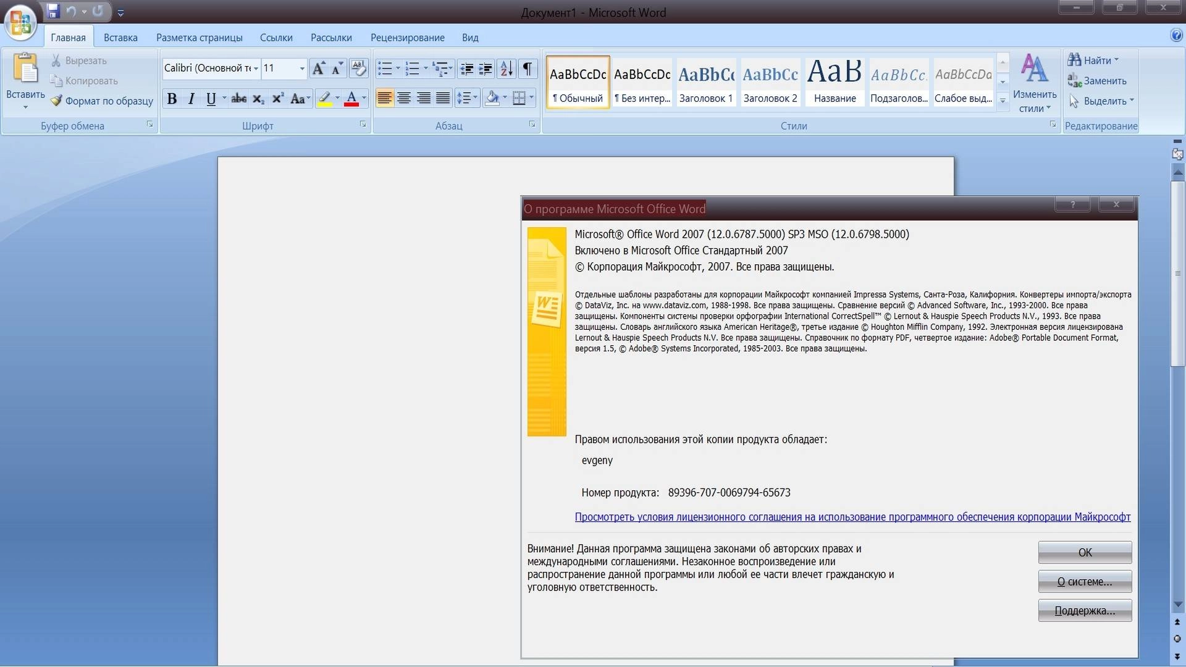The image size is (1186, 667).
Task: Select Align Left paragraph alignment
Action: pyautogui.click(x=384, y=98)
